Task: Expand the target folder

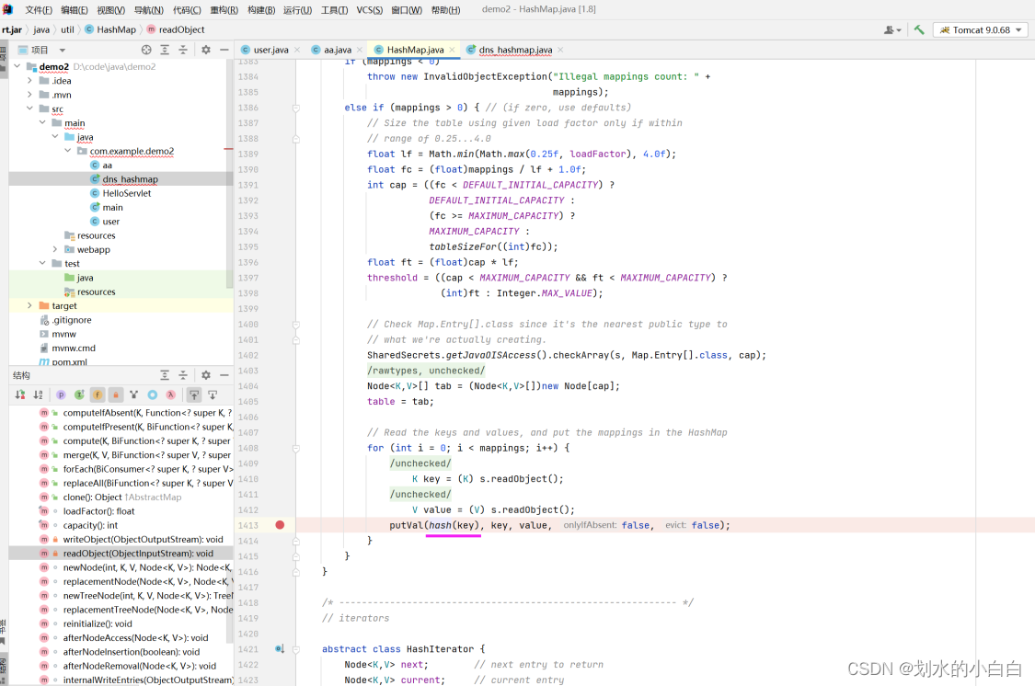Action: click(29, 305)
